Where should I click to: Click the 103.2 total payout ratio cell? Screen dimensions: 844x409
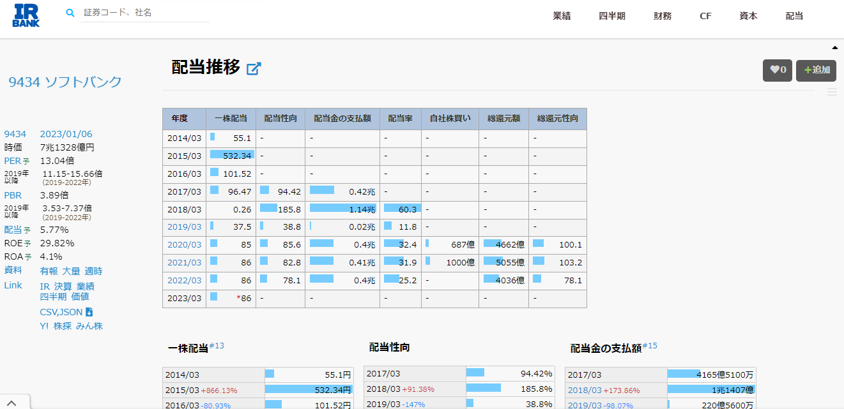coord(557,262)
